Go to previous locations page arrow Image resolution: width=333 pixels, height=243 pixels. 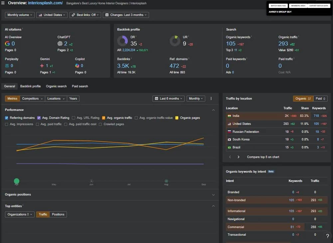[x=230, y=157]
